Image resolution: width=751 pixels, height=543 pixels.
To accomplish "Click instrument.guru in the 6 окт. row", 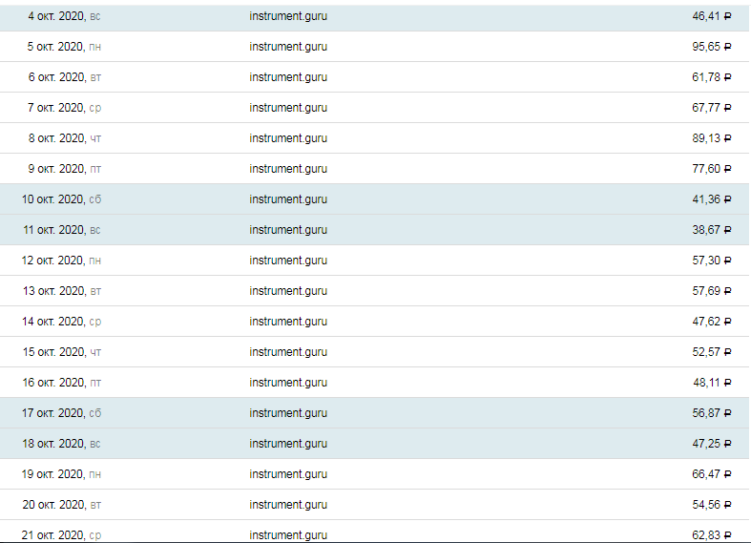I will (x=288, y=77).
